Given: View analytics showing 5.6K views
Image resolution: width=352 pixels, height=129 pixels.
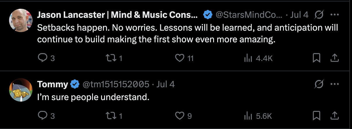Looking at the screenshot, I should 258,116.
